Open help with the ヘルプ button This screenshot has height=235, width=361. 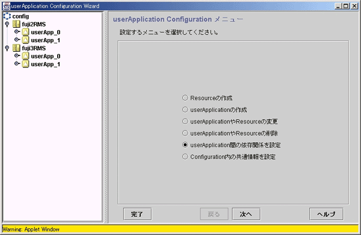tap(326, 214)
